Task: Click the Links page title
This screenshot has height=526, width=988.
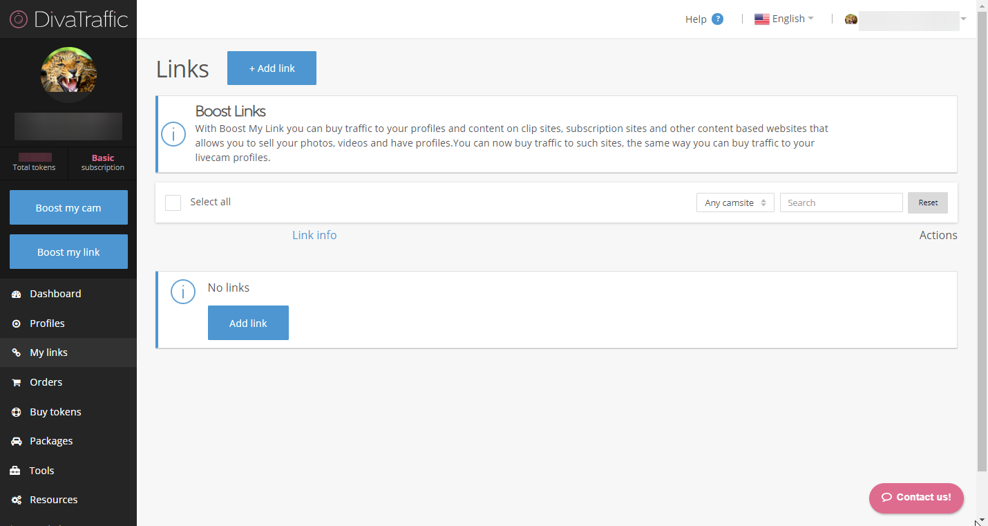Action: [x=182, y=68]
